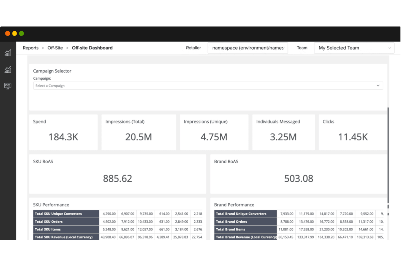
Task: Expand the Select a Campaign dropdown
Action: (208, 85)
